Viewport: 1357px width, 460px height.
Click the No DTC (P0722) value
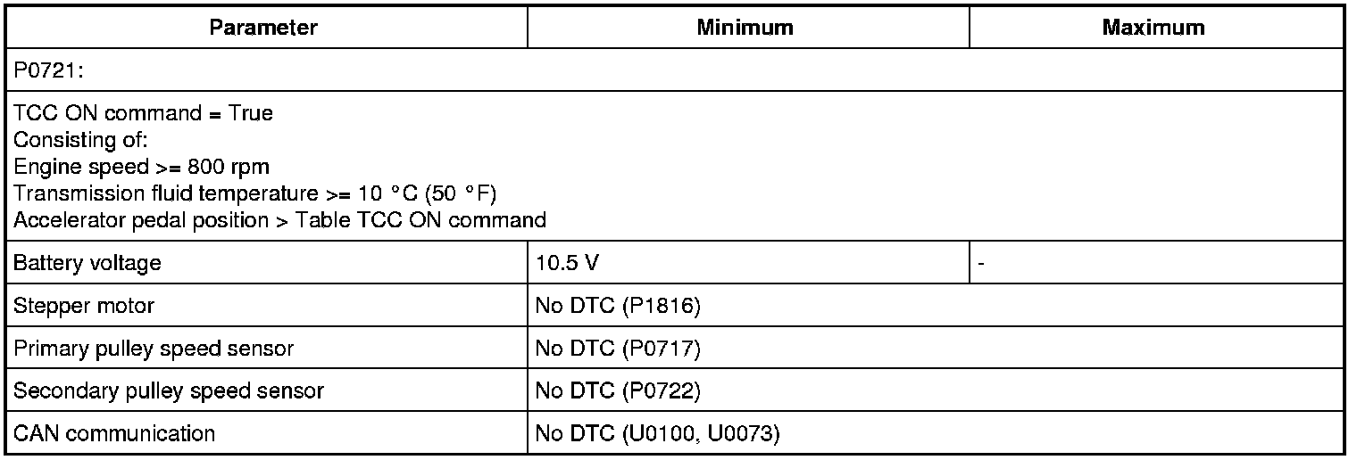pyautogui.click(x=618, y=391)
